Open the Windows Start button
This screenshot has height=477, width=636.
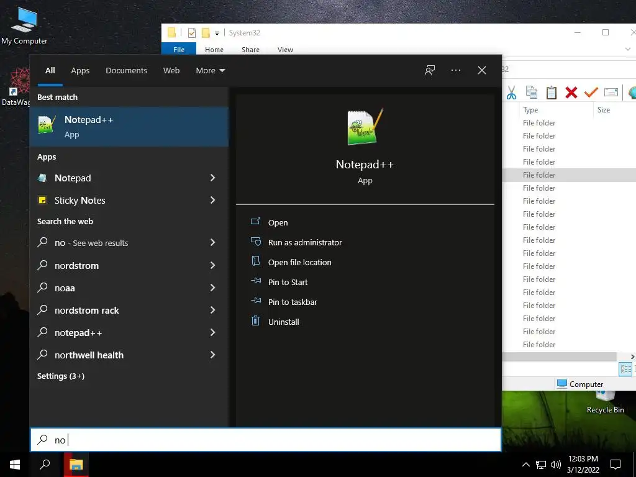pyautogui.click(x=15, y=465)
